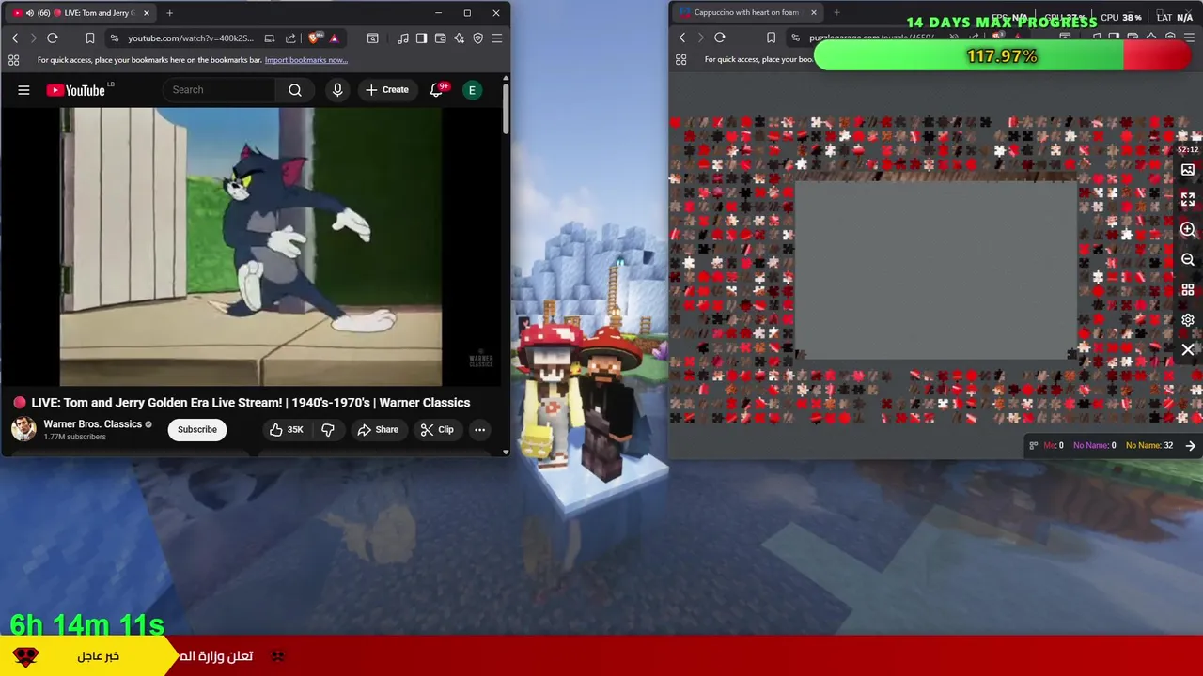This screenshot has height=676, width=1203.
Task: Show puzzle preview image
Action: 1188,170
